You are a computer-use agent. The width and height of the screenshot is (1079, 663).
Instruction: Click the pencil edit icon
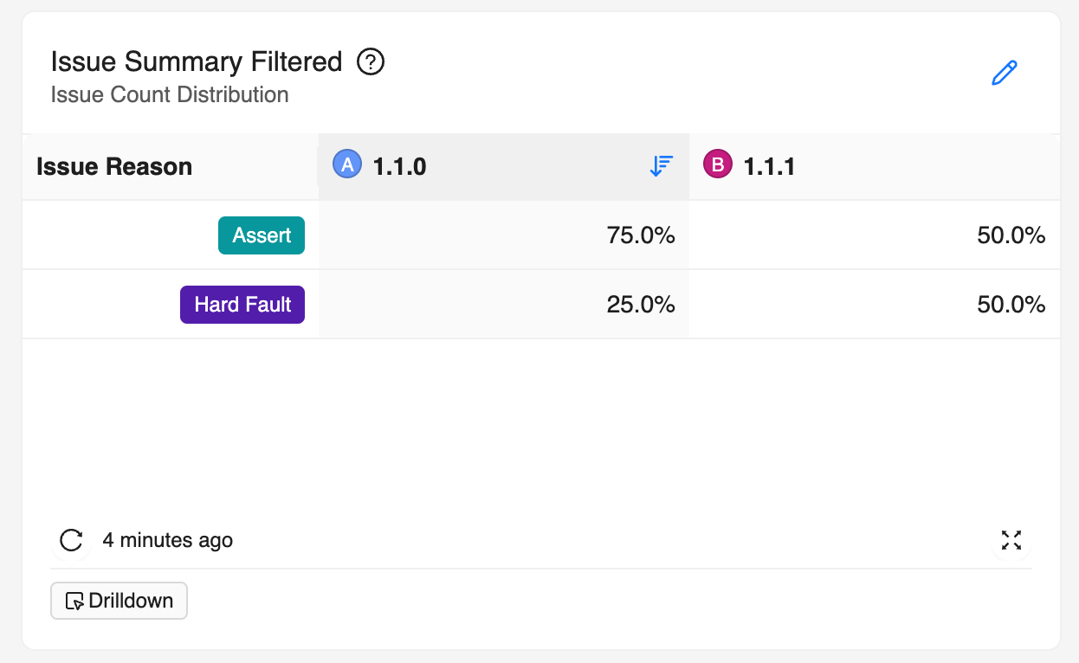tap(1004, 74)
